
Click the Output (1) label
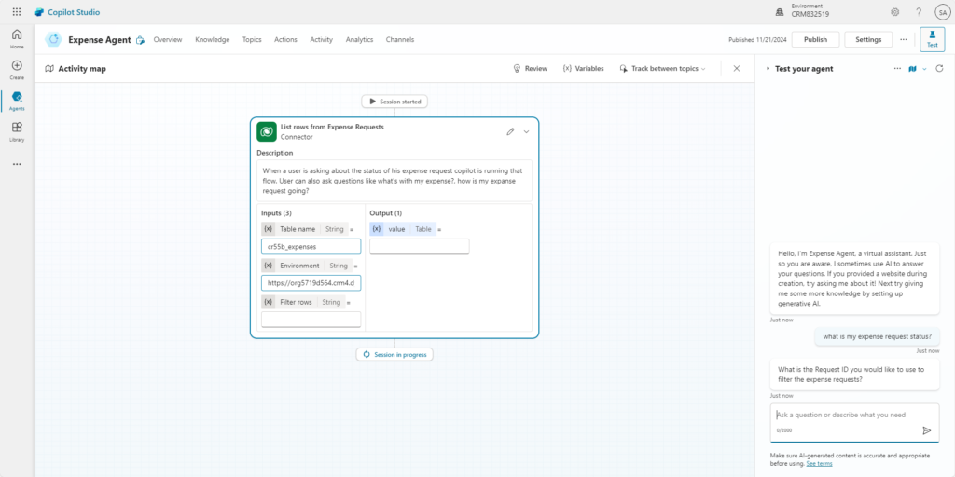tap(385, 213)
